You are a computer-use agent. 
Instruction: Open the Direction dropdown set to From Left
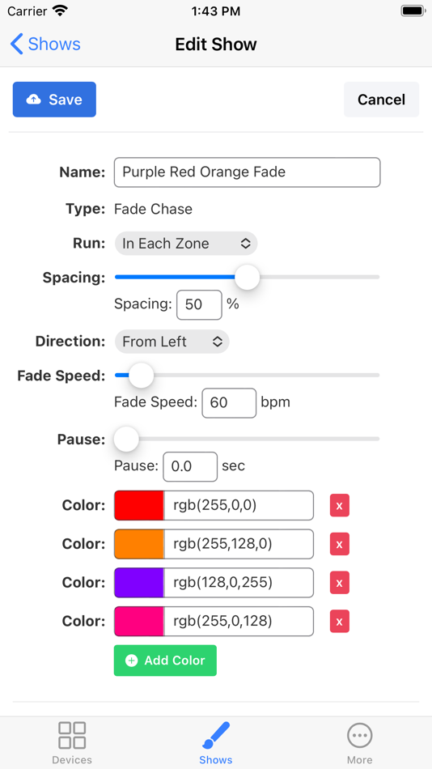172,342
